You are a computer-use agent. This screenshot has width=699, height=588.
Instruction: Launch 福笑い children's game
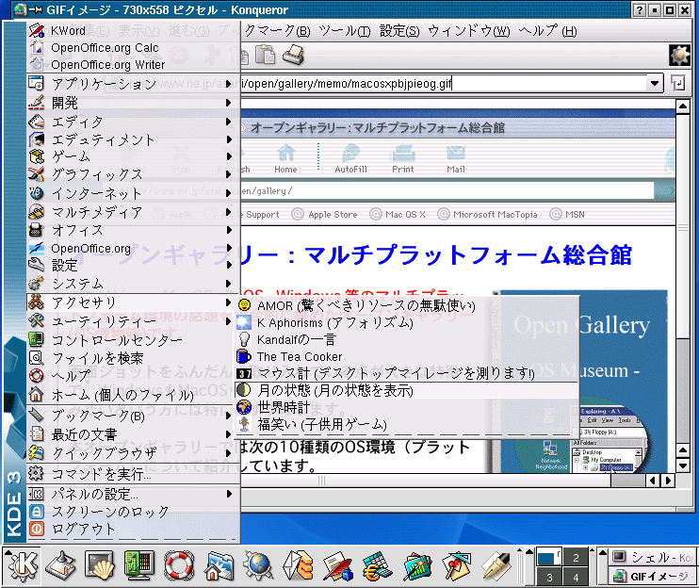point(407,424)
